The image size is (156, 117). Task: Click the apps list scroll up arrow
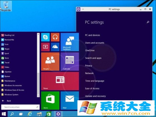pos(38,34)
